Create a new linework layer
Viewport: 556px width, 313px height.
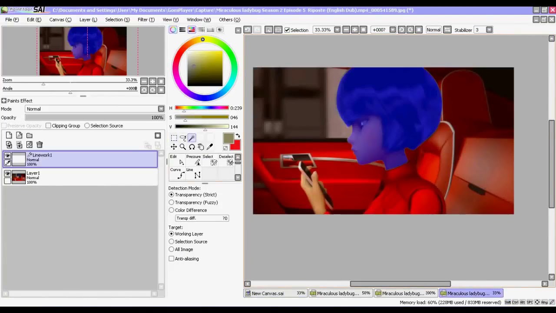[19, 136]
